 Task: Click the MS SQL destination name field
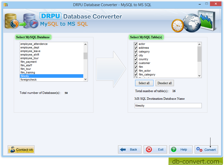click(168, 106)
